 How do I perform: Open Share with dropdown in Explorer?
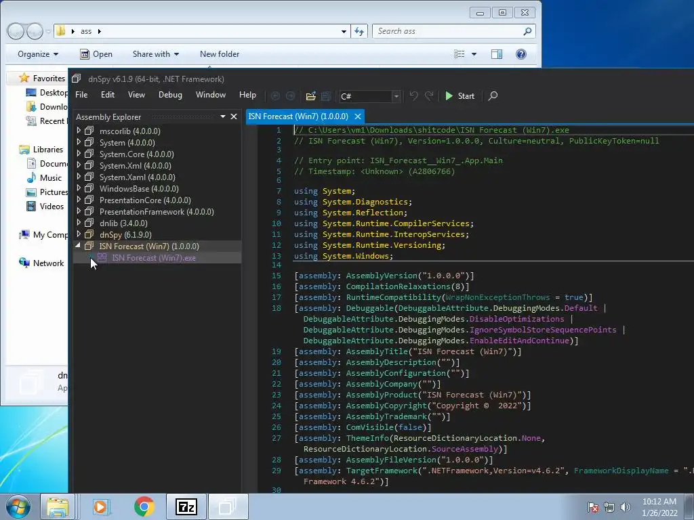156,54
